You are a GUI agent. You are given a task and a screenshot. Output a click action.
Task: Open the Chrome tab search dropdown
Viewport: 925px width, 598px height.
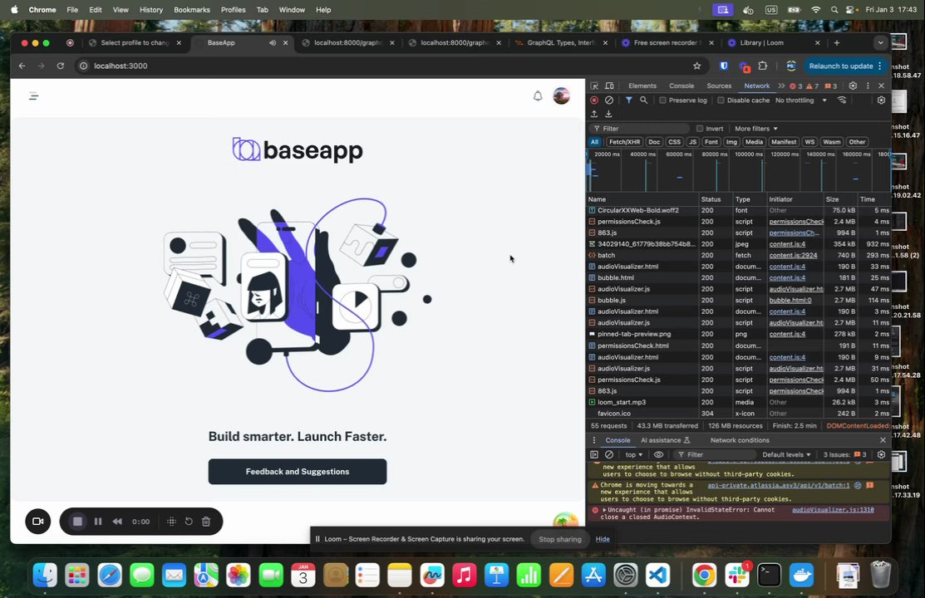880,43
